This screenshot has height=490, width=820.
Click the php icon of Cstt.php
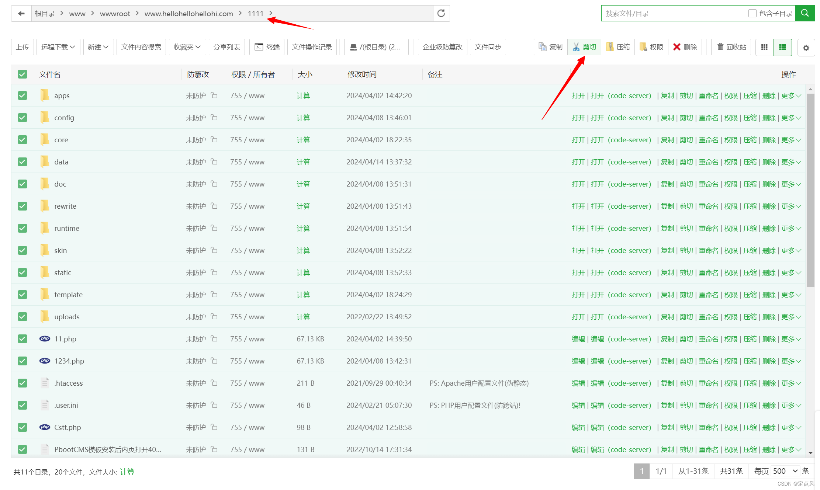pos(45,427)
